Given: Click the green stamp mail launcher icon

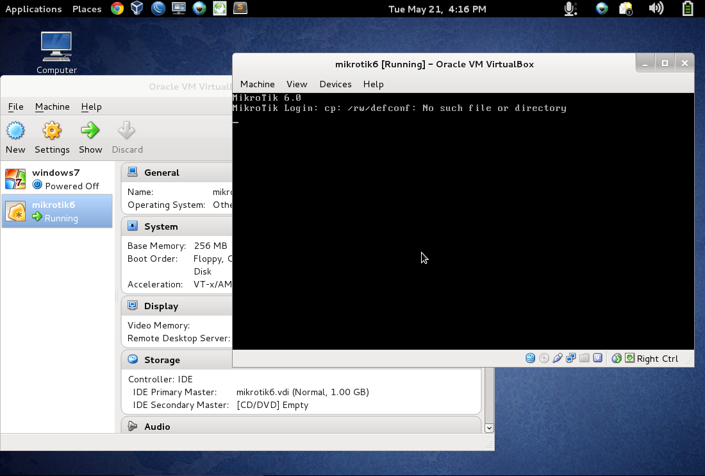Looking at the screenshot, I should 219,8.
